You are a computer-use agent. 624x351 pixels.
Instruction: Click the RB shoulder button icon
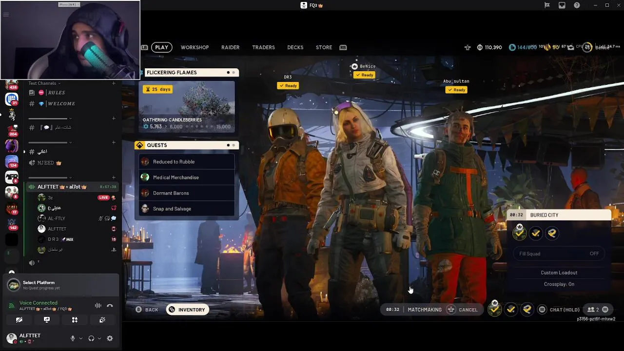pos(343,47)
